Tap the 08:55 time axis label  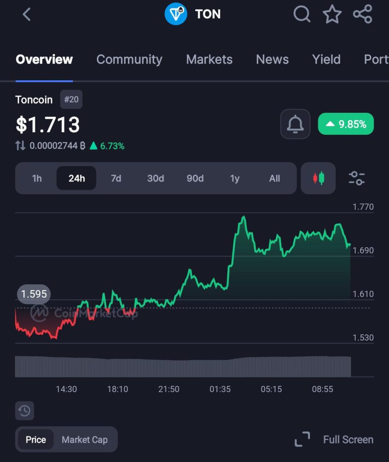point(322,389)
